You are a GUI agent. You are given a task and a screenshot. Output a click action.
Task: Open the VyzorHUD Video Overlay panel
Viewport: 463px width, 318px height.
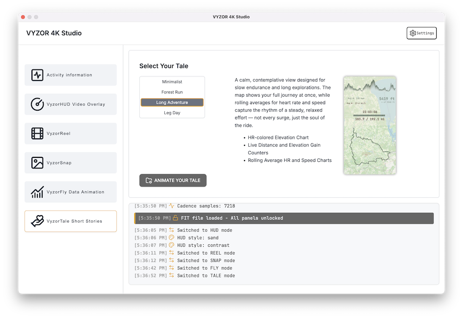coord(75,104)
